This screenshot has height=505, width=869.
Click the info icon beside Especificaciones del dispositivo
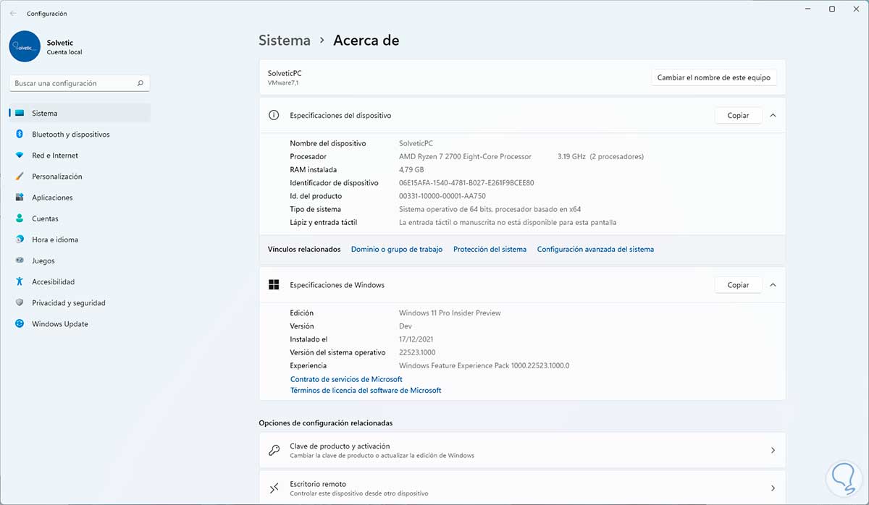274,115
